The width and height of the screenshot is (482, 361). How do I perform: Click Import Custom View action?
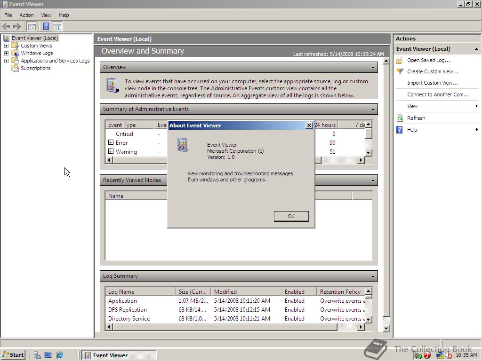tap(433, 83)
